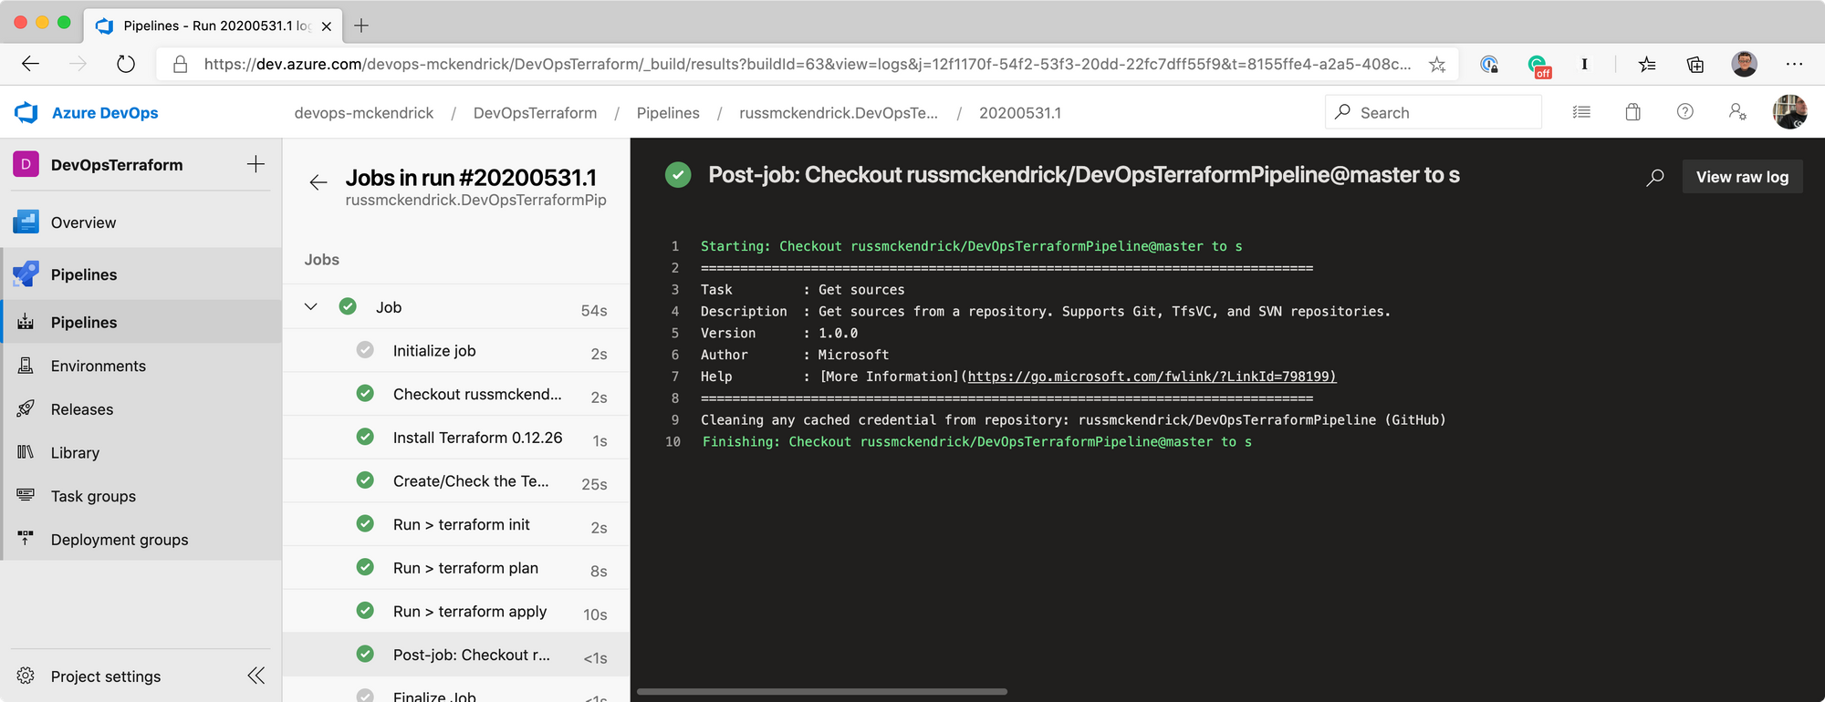Open Task groups in the sidebar

[141, 496]
